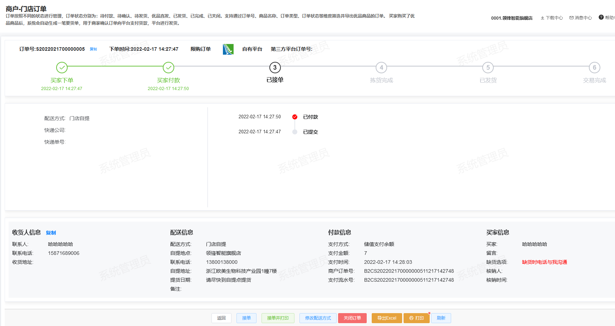The height and width of the screenshot is (326, 615).
Task: Click the 自提地点 value 领锋智能旗舰店
Action: (224, 253)
